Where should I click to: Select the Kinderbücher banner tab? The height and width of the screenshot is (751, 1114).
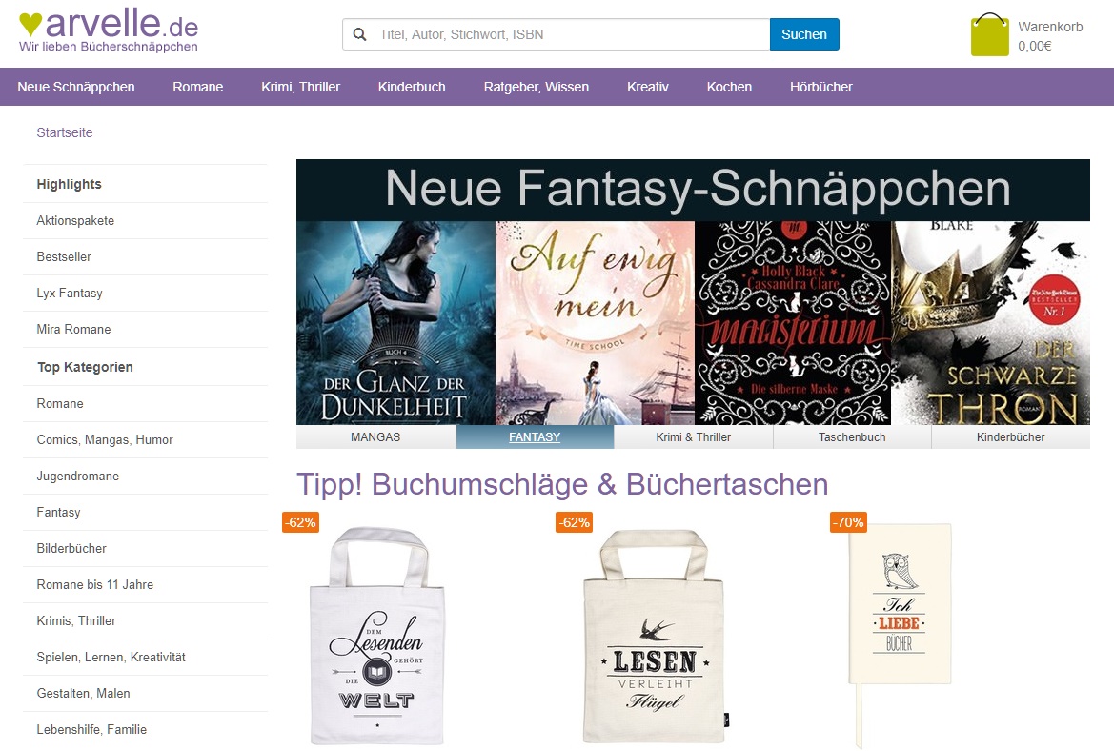point(1010,437)
